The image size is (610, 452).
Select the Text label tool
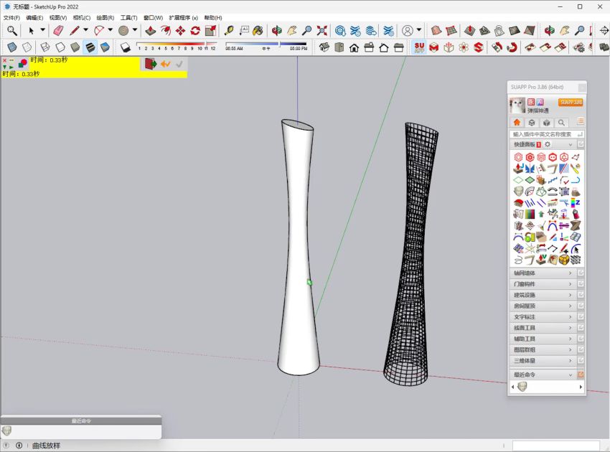coord(244,30)
